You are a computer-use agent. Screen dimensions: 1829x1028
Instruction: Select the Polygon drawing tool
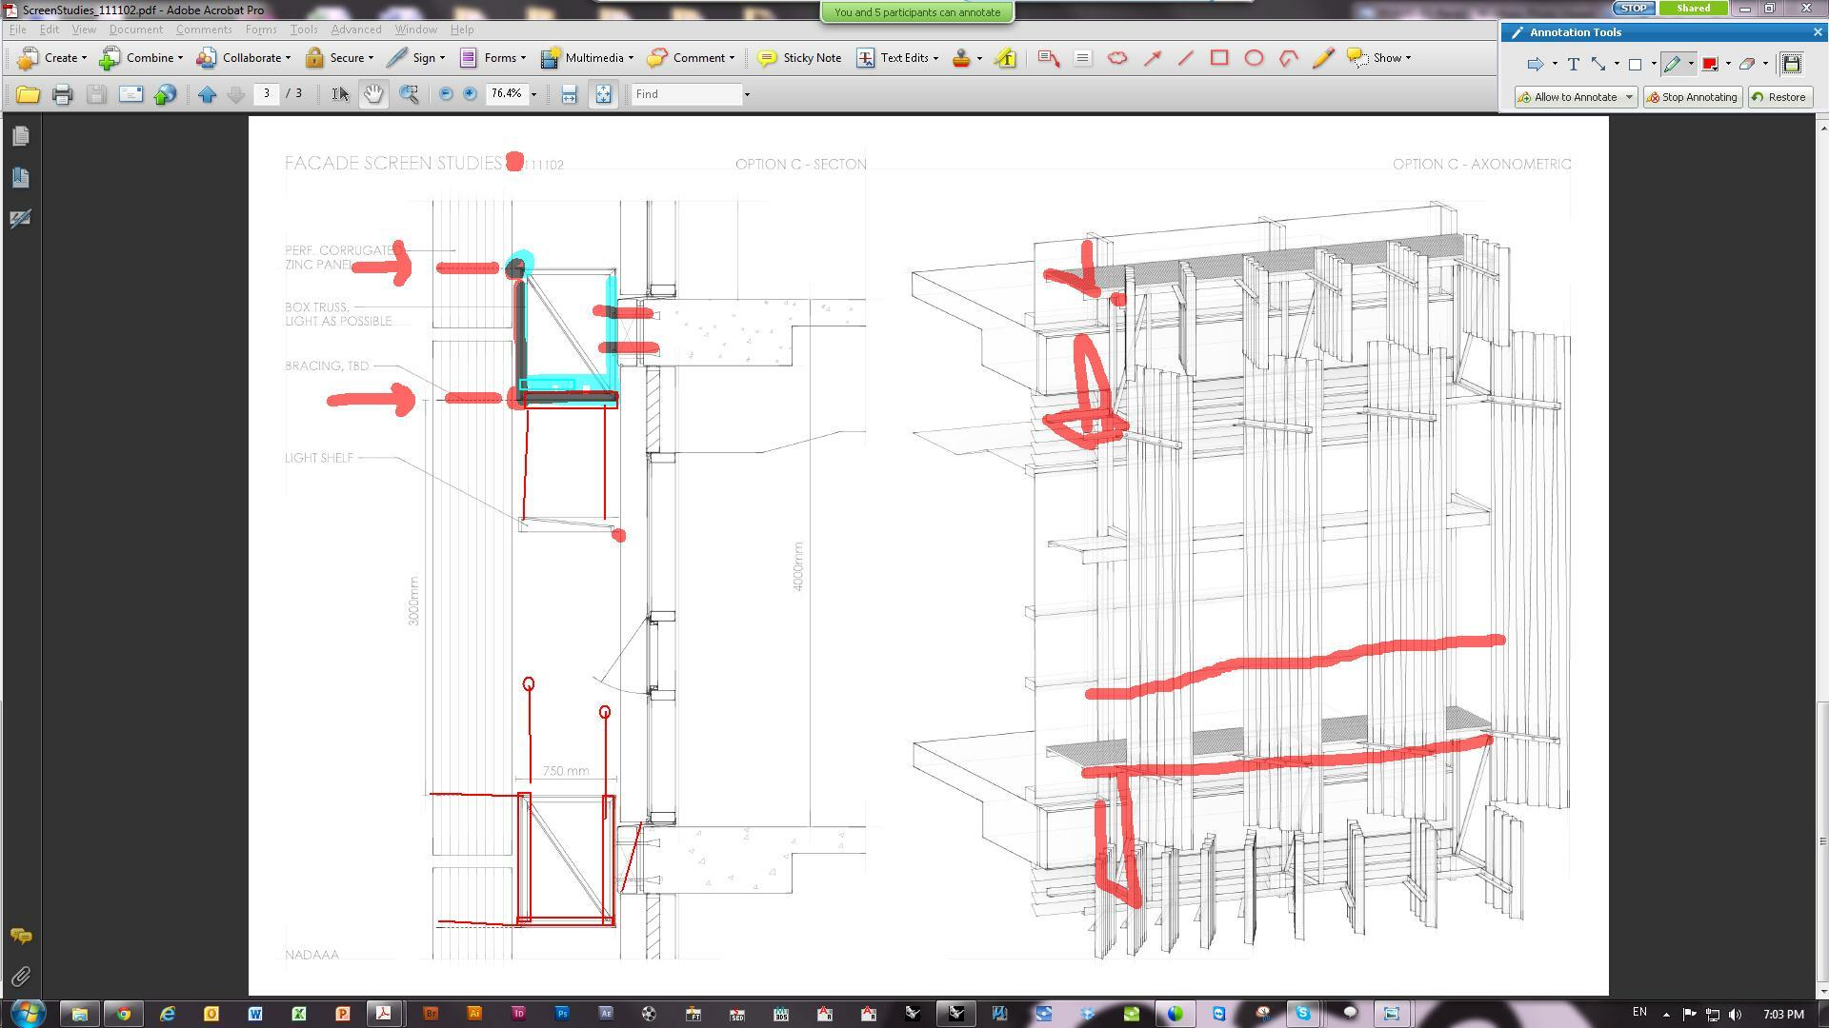pyautogui.click(x=1289, y=58)
